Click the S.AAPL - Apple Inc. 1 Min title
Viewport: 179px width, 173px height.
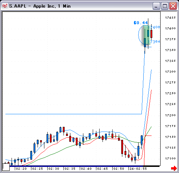(x=40, y=6)
